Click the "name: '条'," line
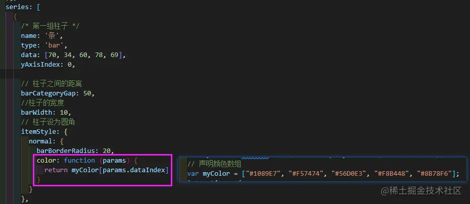This screenshot has width=470, height=204. 42,36
